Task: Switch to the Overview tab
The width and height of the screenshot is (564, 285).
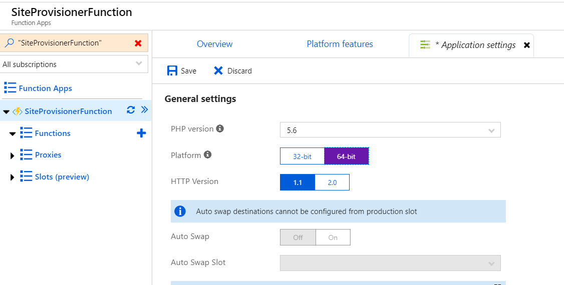Action: 214,44
